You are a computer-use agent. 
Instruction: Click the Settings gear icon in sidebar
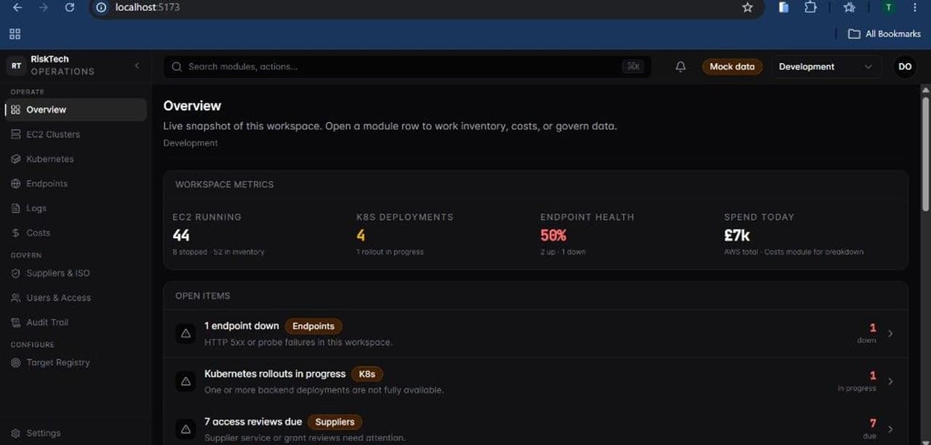15,433
